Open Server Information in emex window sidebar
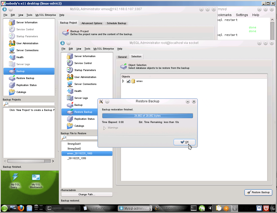This screenshot has width=277, height=213. pos(29,23)
